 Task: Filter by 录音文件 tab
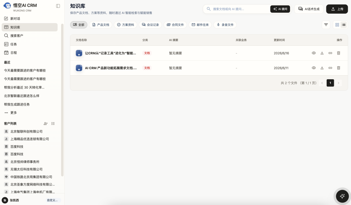click(225, 25)
